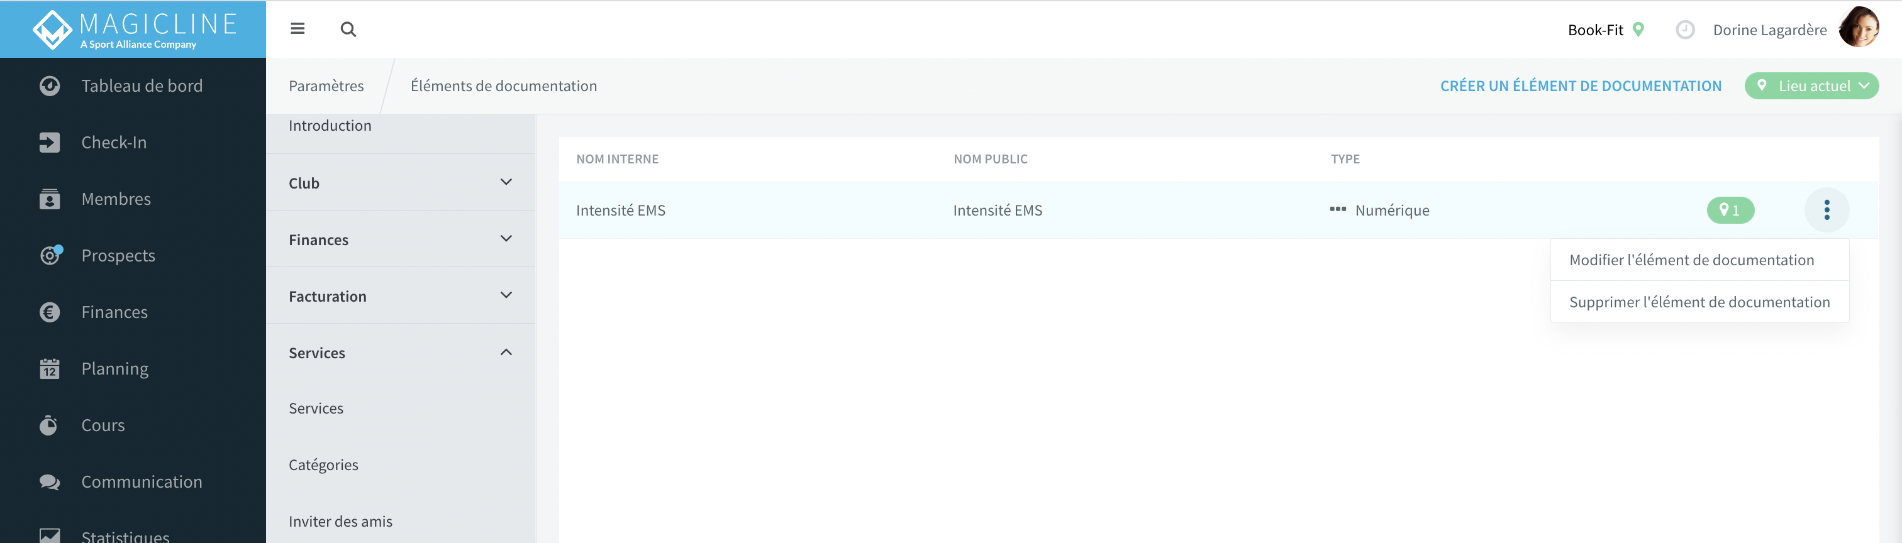Collapse the Services settings section
This screenshot has height=543, width=1902.
coord(400,352)
